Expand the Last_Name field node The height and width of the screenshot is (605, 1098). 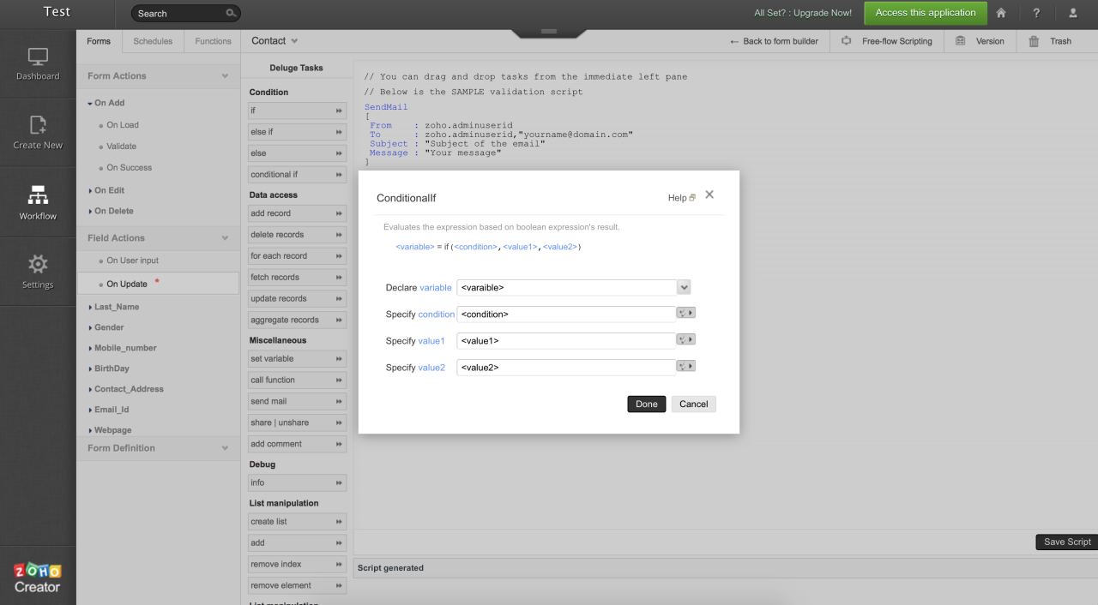click(x=90, y=307)
